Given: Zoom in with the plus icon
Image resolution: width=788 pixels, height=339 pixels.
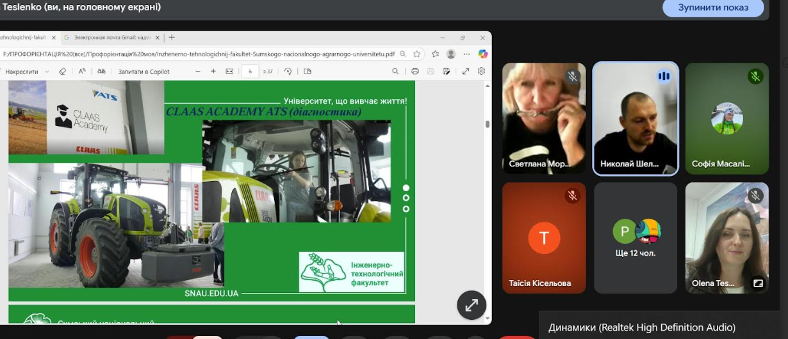Looking at the screenshot, I should [213, 72].
